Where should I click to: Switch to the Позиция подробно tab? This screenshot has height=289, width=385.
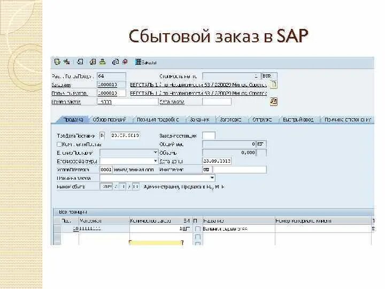click(158, 120)
